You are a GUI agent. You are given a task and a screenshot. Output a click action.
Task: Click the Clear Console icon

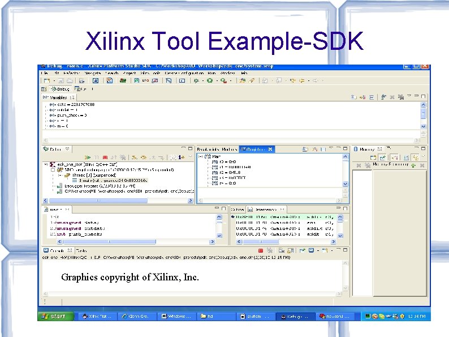[x=282, y=250]
